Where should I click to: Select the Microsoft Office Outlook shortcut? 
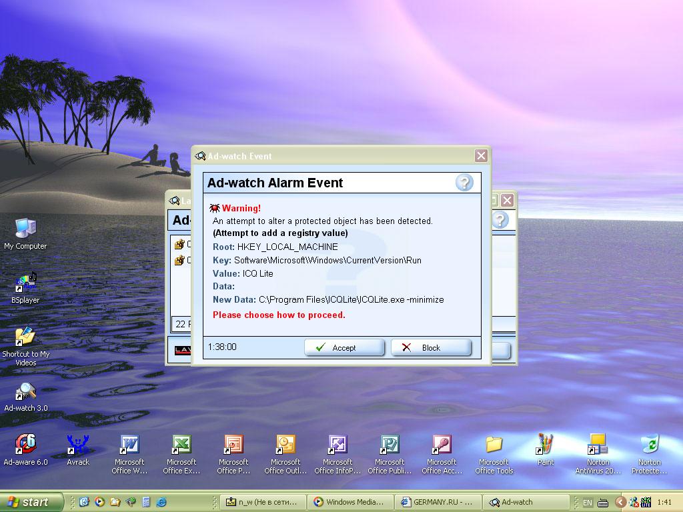point(285,445)
